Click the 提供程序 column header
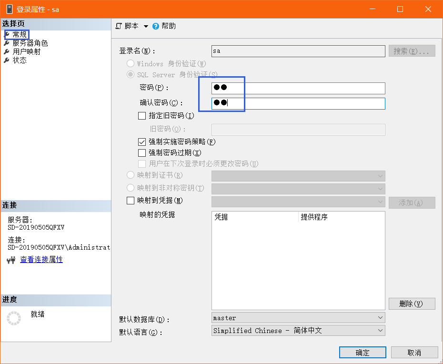The height and width of the screenshot is (364, 443). 342,217
